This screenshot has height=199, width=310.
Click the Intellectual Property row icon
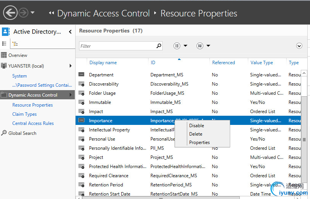coord(81,130)
